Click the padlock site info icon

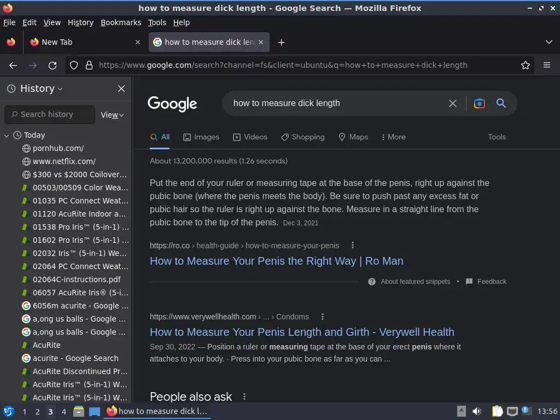pyautogui.click(x=89, y=66)
